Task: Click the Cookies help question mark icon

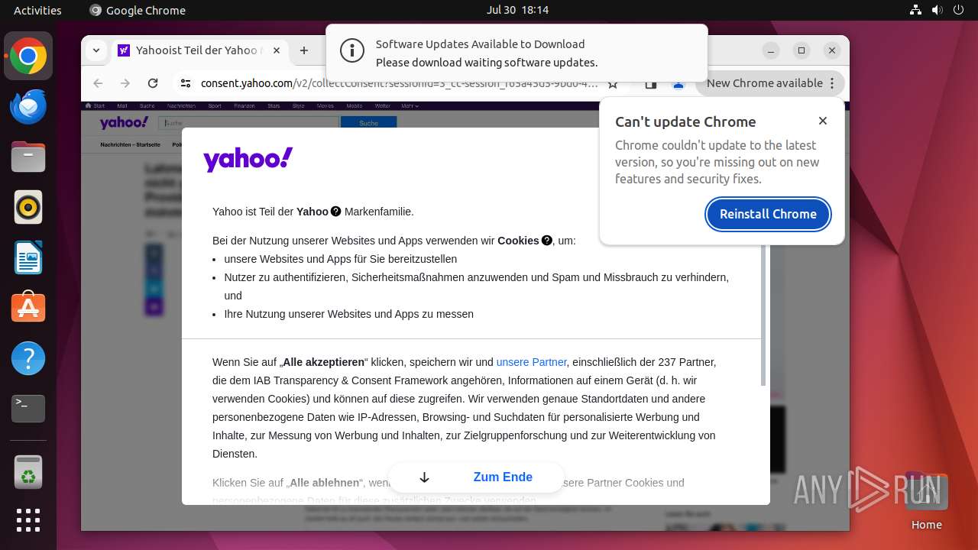Action: [546, 241]
